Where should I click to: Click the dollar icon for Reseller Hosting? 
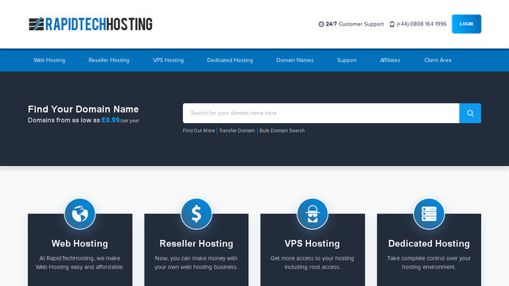(196, 214)
